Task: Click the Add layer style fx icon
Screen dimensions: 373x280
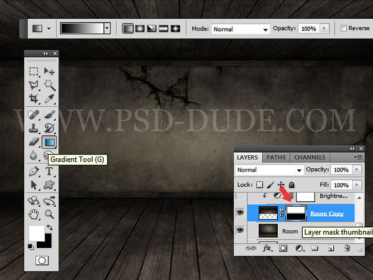Action: coord(268,248)
